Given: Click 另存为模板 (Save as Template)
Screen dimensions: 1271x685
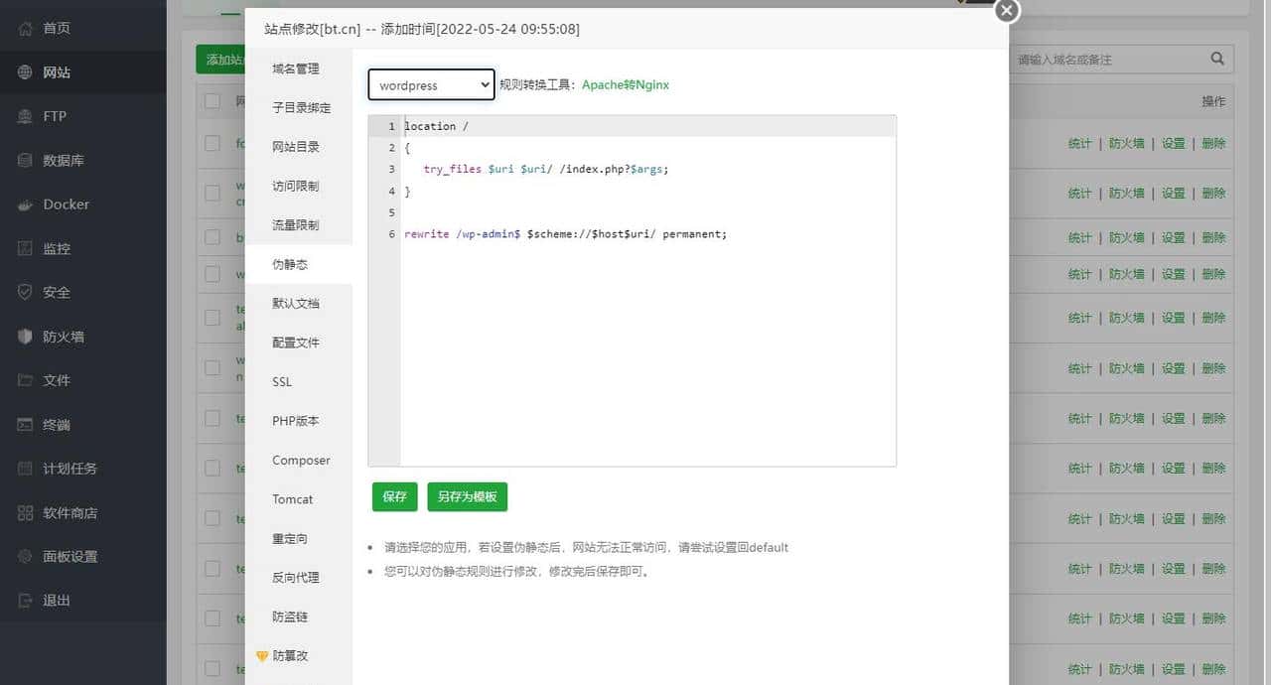Looking at the screenshot, I should pos(467,496).
